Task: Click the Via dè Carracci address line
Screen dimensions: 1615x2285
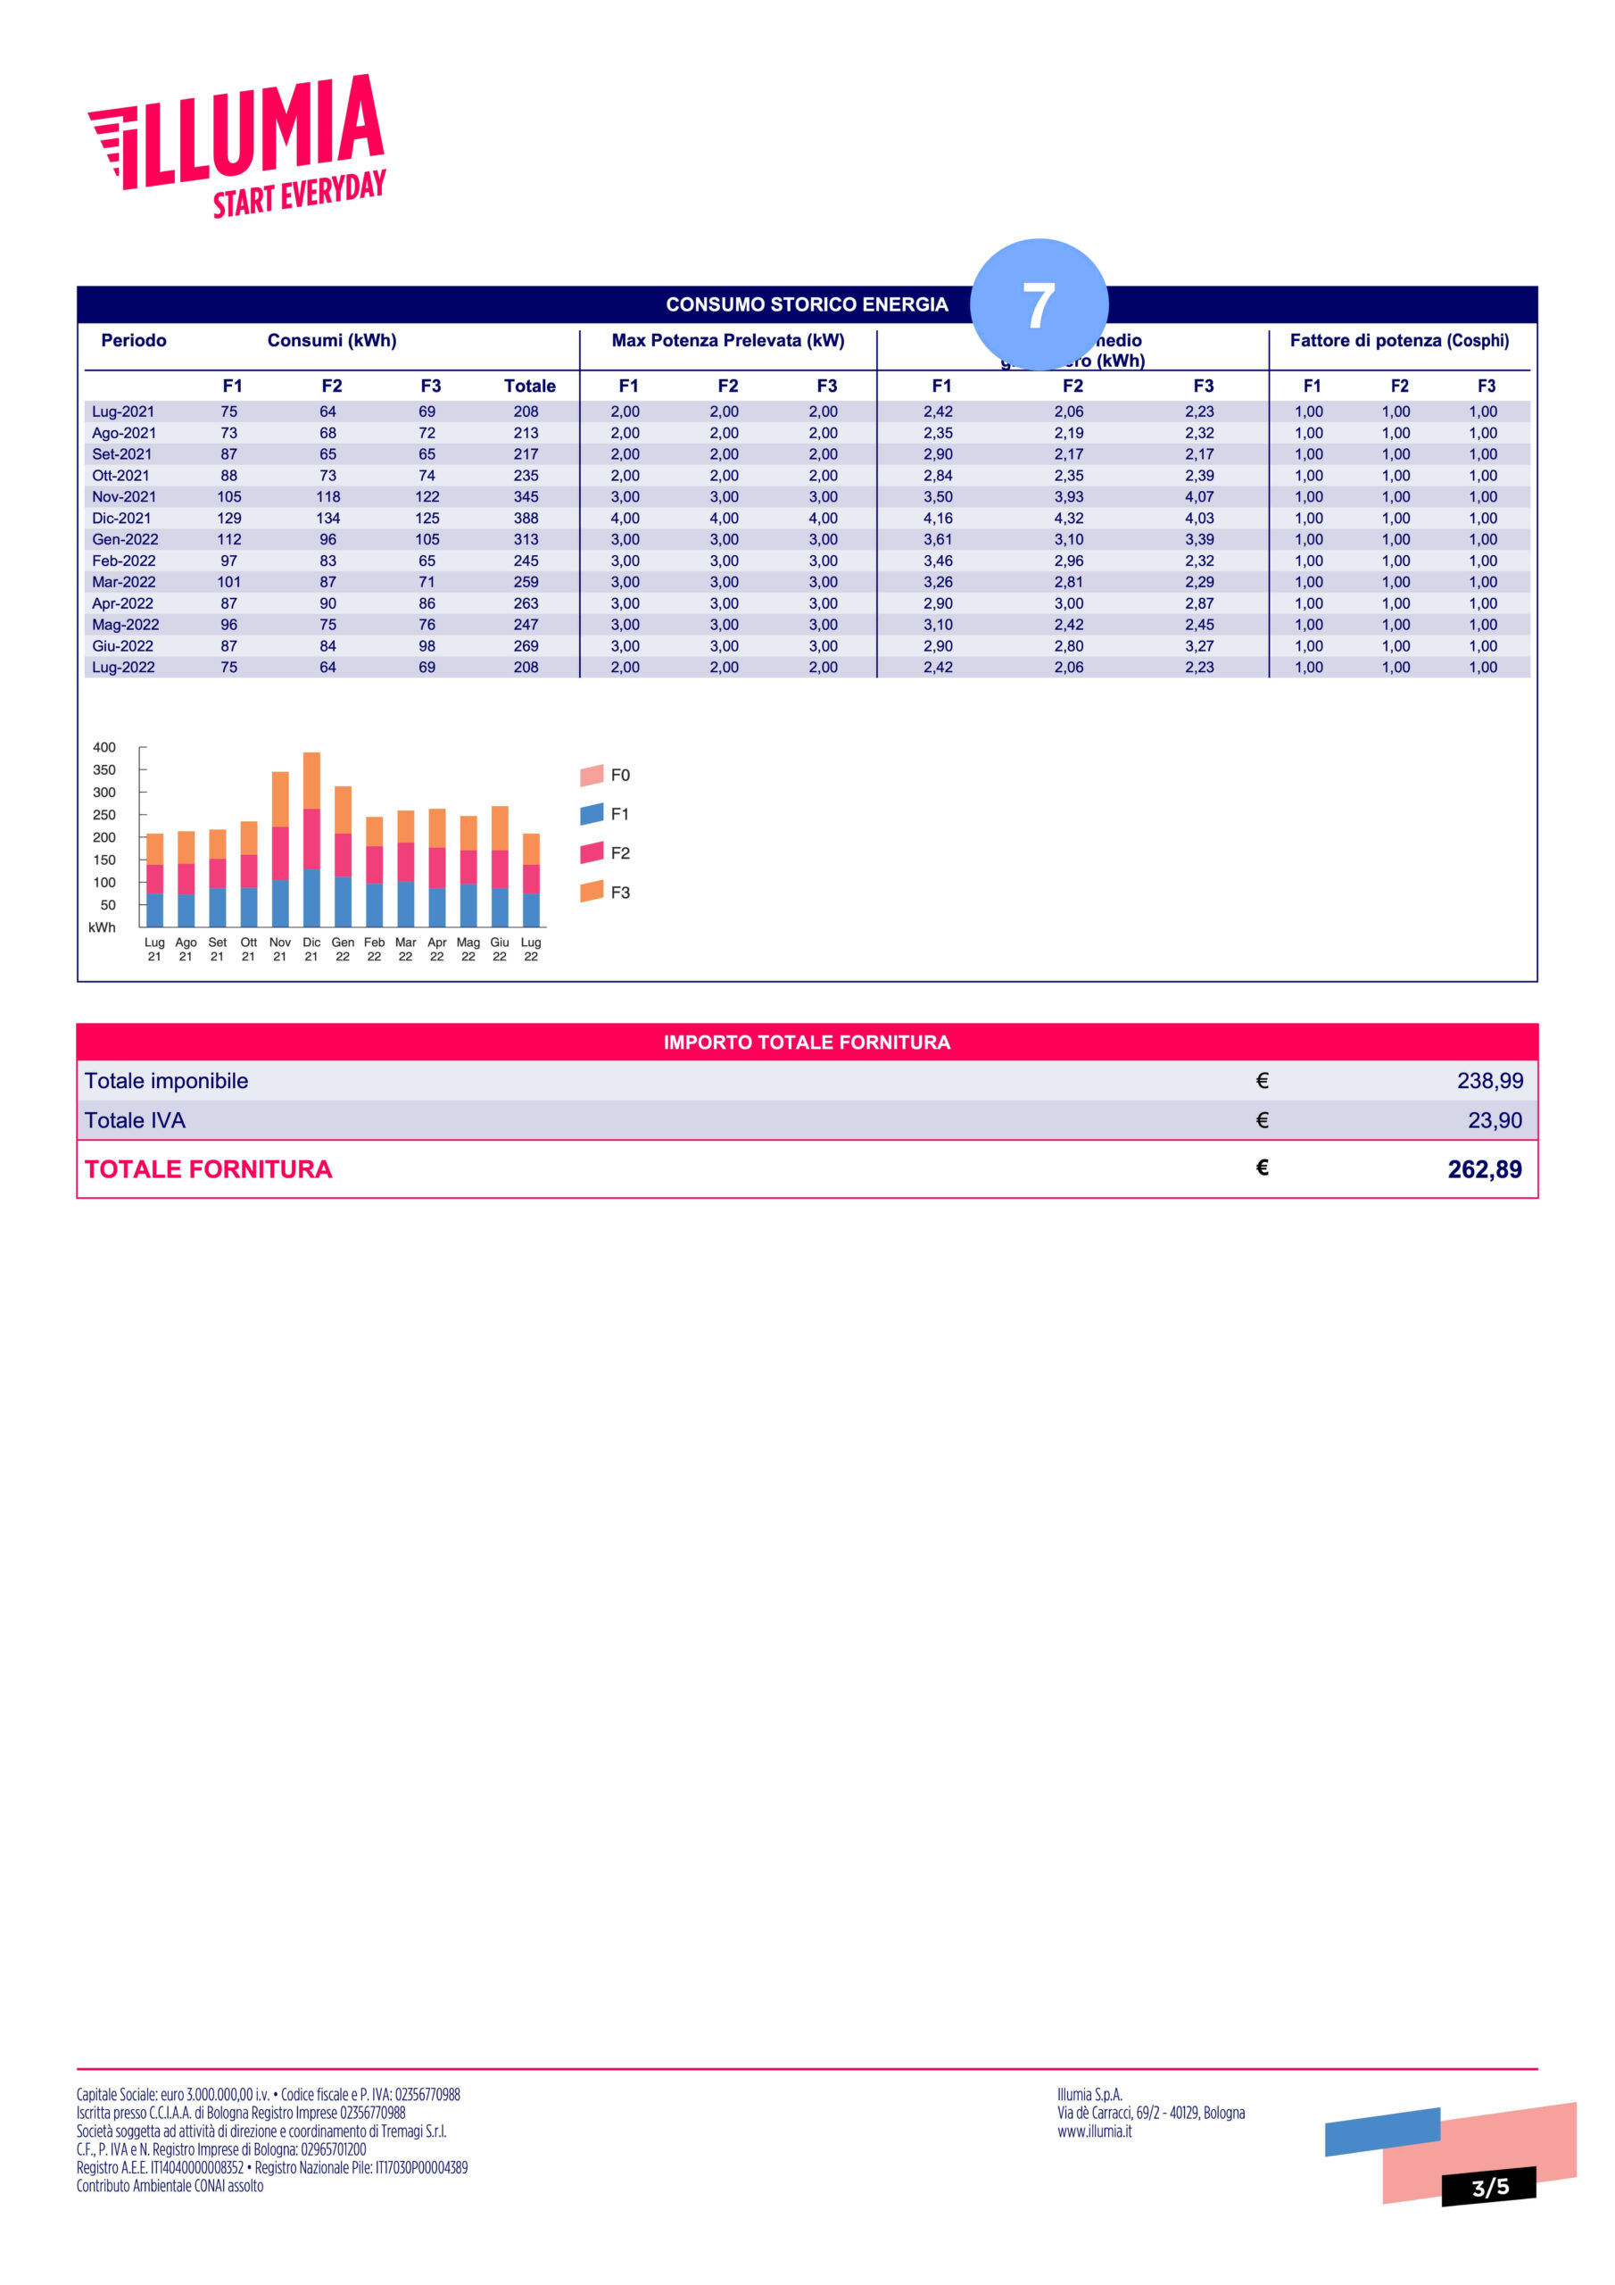Action: (x=1151, y=2113)
